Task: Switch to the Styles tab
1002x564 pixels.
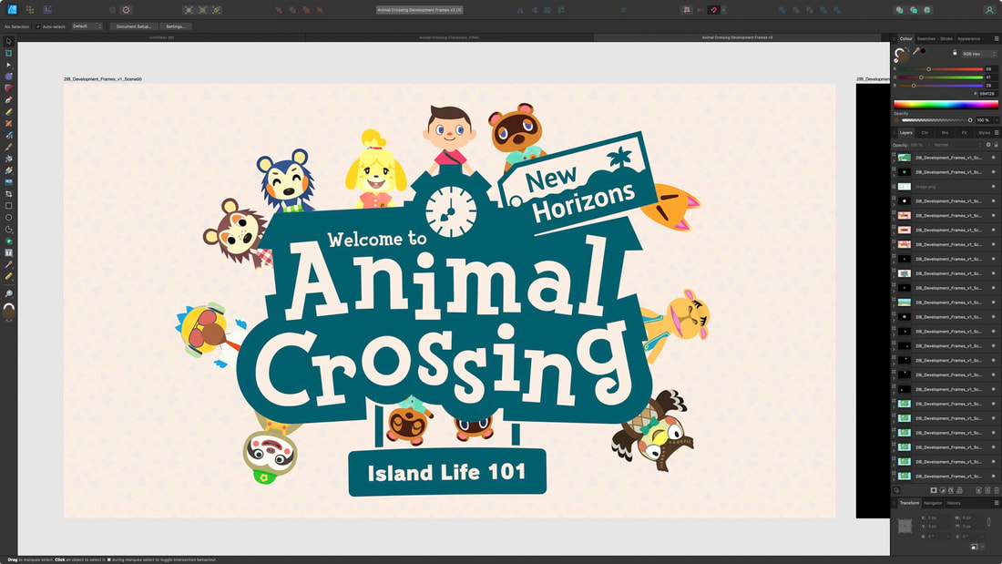Action: (984, 132)
